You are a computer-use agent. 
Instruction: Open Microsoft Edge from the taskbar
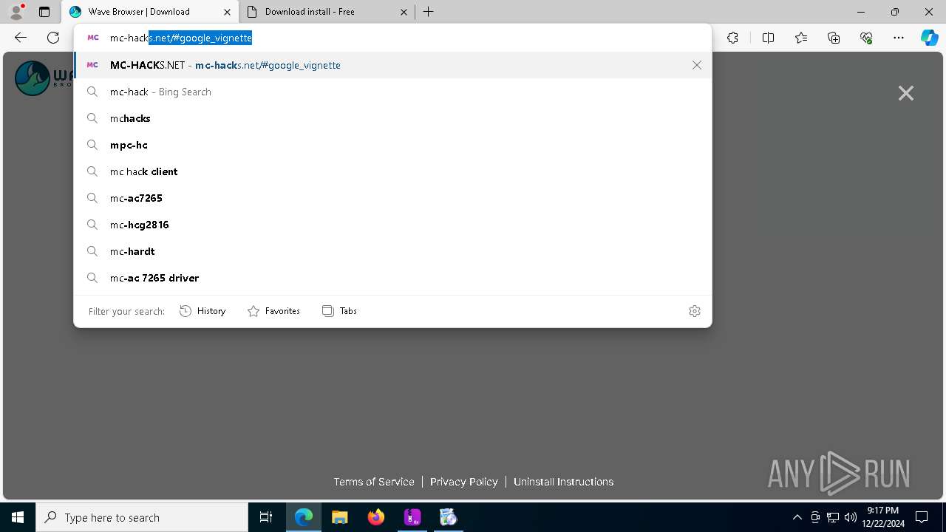click(x=304, y=517)
